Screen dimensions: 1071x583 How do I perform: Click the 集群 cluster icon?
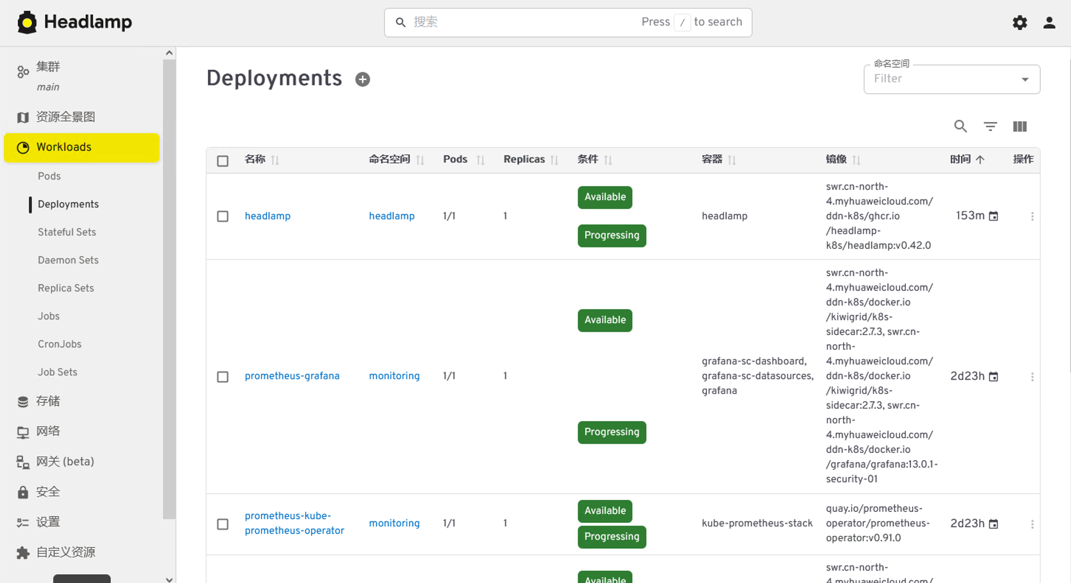[x=23, y=71]
